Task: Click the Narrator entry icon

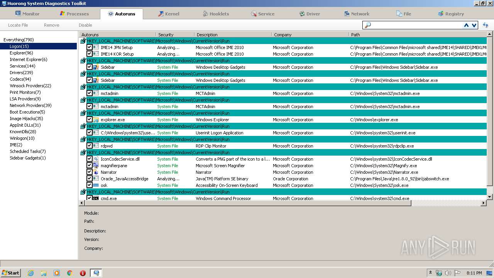Action: [96, 172]
